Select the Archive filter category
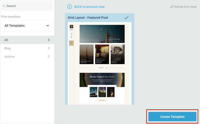200x124 pixels. click(27, 57)
